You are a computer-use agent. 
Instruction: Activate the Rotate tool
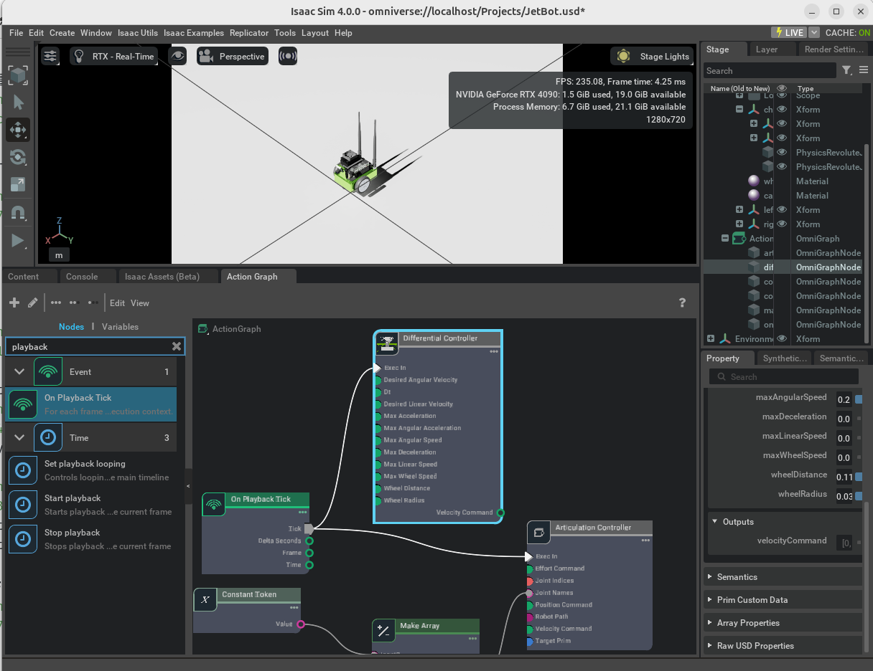[x=18, y=157]
